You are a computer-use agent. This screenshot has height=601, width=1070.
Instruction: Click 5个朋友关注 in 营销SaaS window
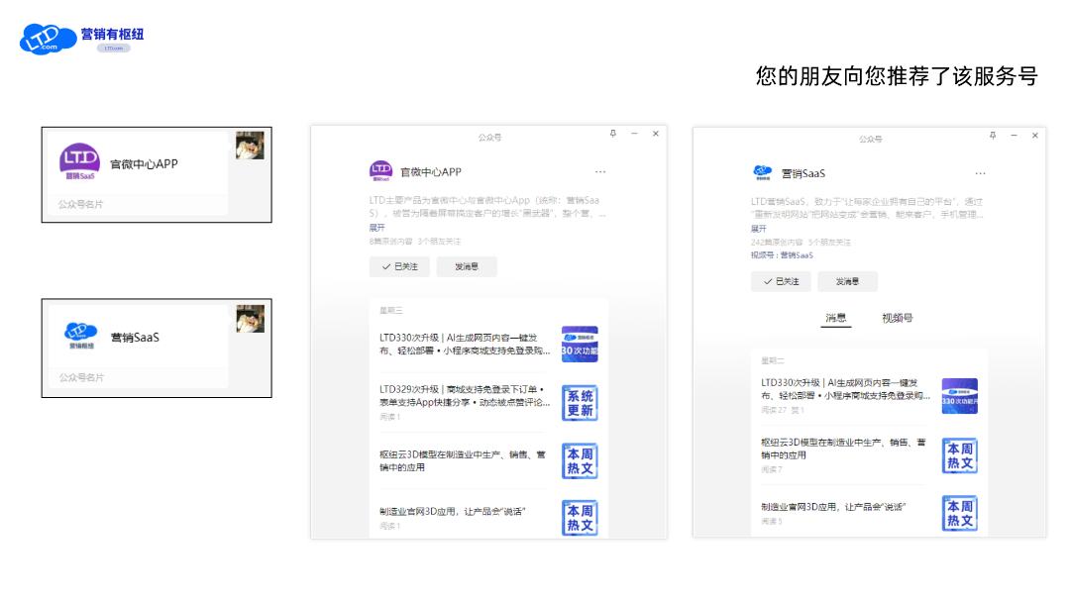click(x=830, y=243)
